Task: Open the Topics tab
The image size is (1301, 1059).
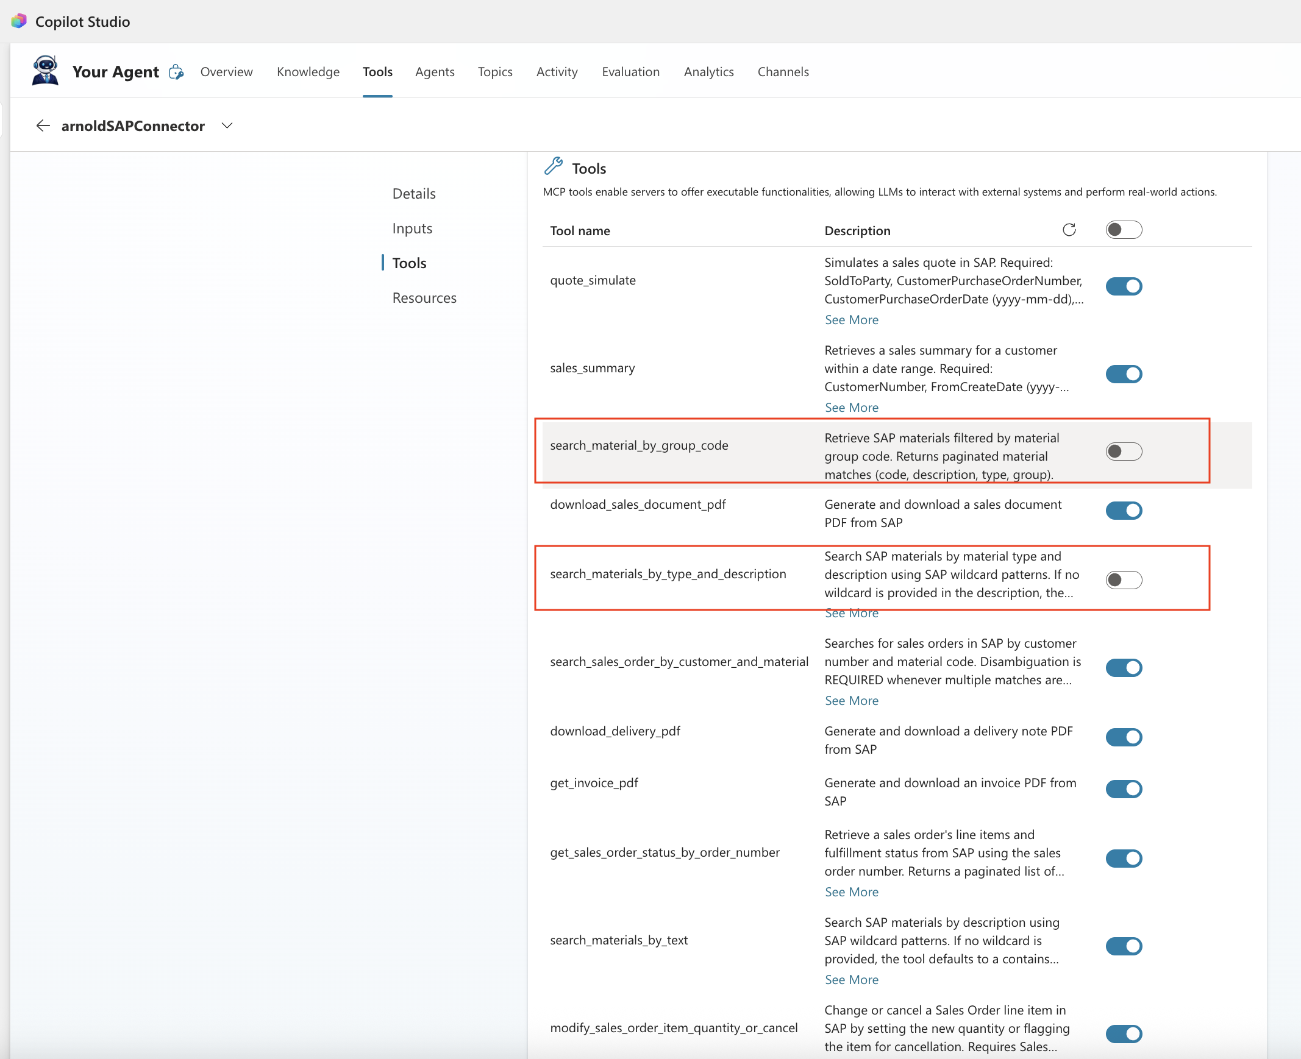Action: (x=495, y=72)
